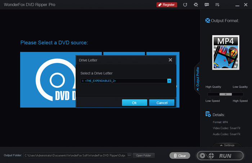Screen dimensions: 252x163
Task: Click the 'High Speed' slider label
Action: pos(240,101)
